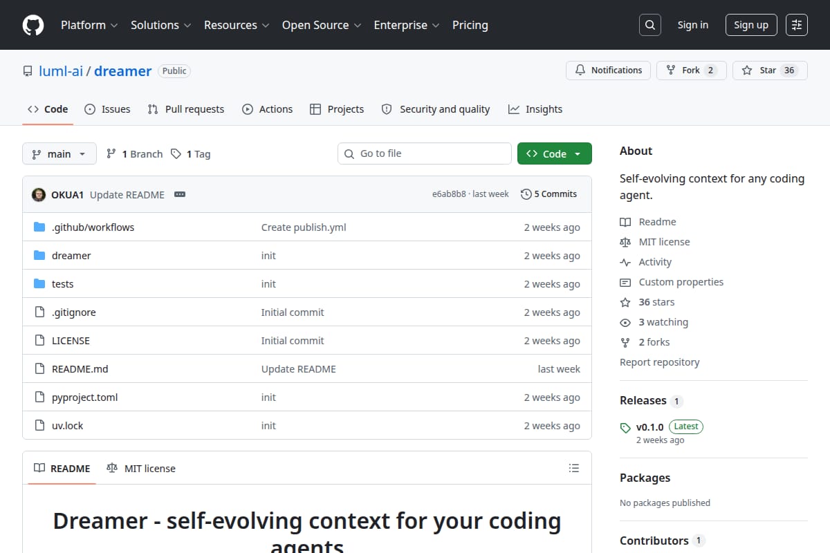Click the .github/workflows folder icon

[39, 227]
